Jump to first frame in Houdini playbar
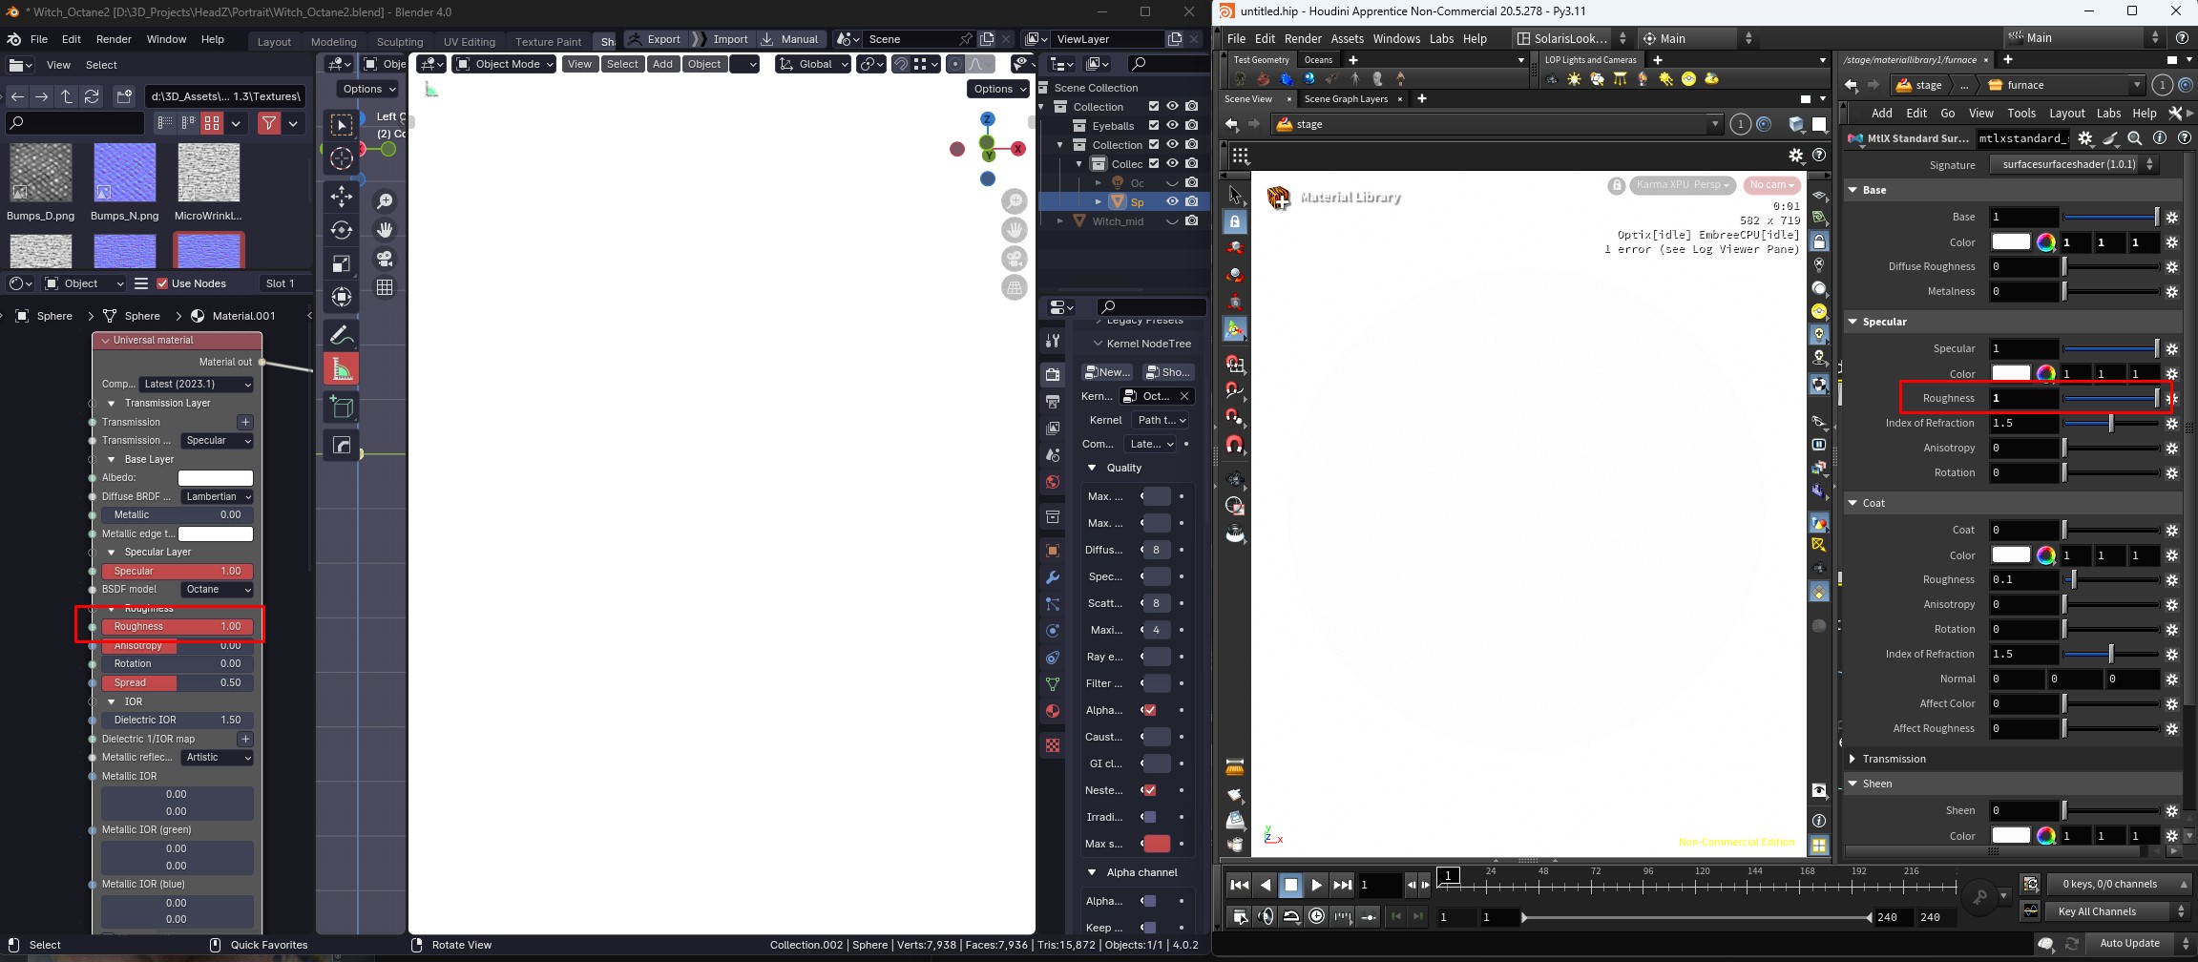The image size is (2198, 962). pos(1239,885)
